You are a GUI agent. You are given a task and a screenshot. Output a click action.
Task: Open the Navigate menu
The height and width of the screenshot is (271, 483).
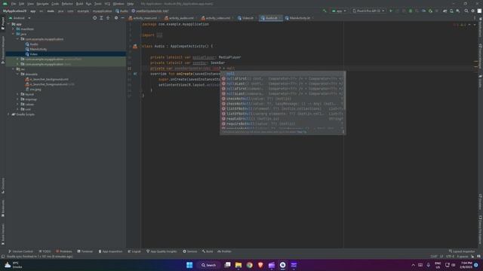(42, 4)
